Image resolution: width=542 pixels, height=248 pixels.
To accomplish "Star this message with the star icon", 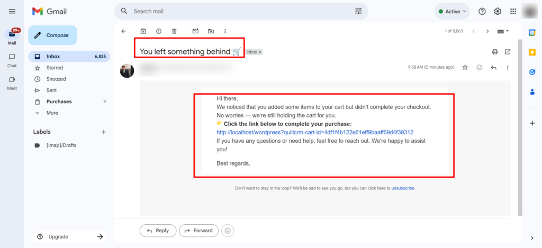I will pyautogui.click(x=465, y=68).
